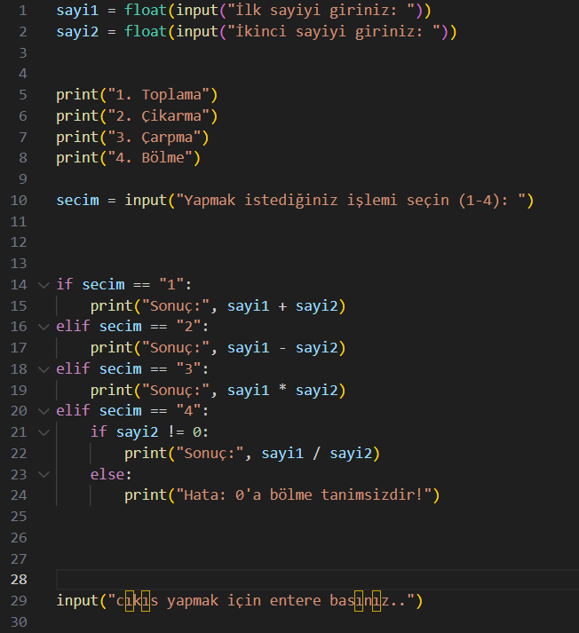
Task: Fold the elif secim == "4" block
Action: [44, 411]
